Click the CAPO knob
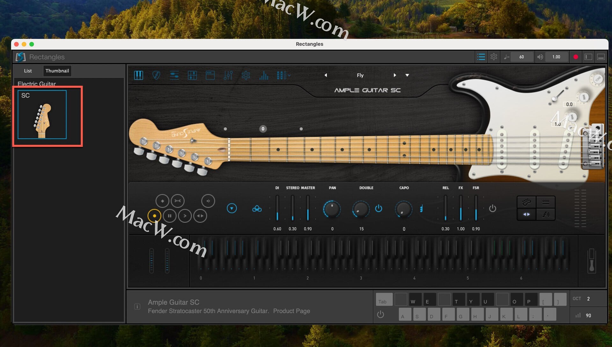Screen dimensions: 612x347 pyautogui.click(x=404, y=209)
